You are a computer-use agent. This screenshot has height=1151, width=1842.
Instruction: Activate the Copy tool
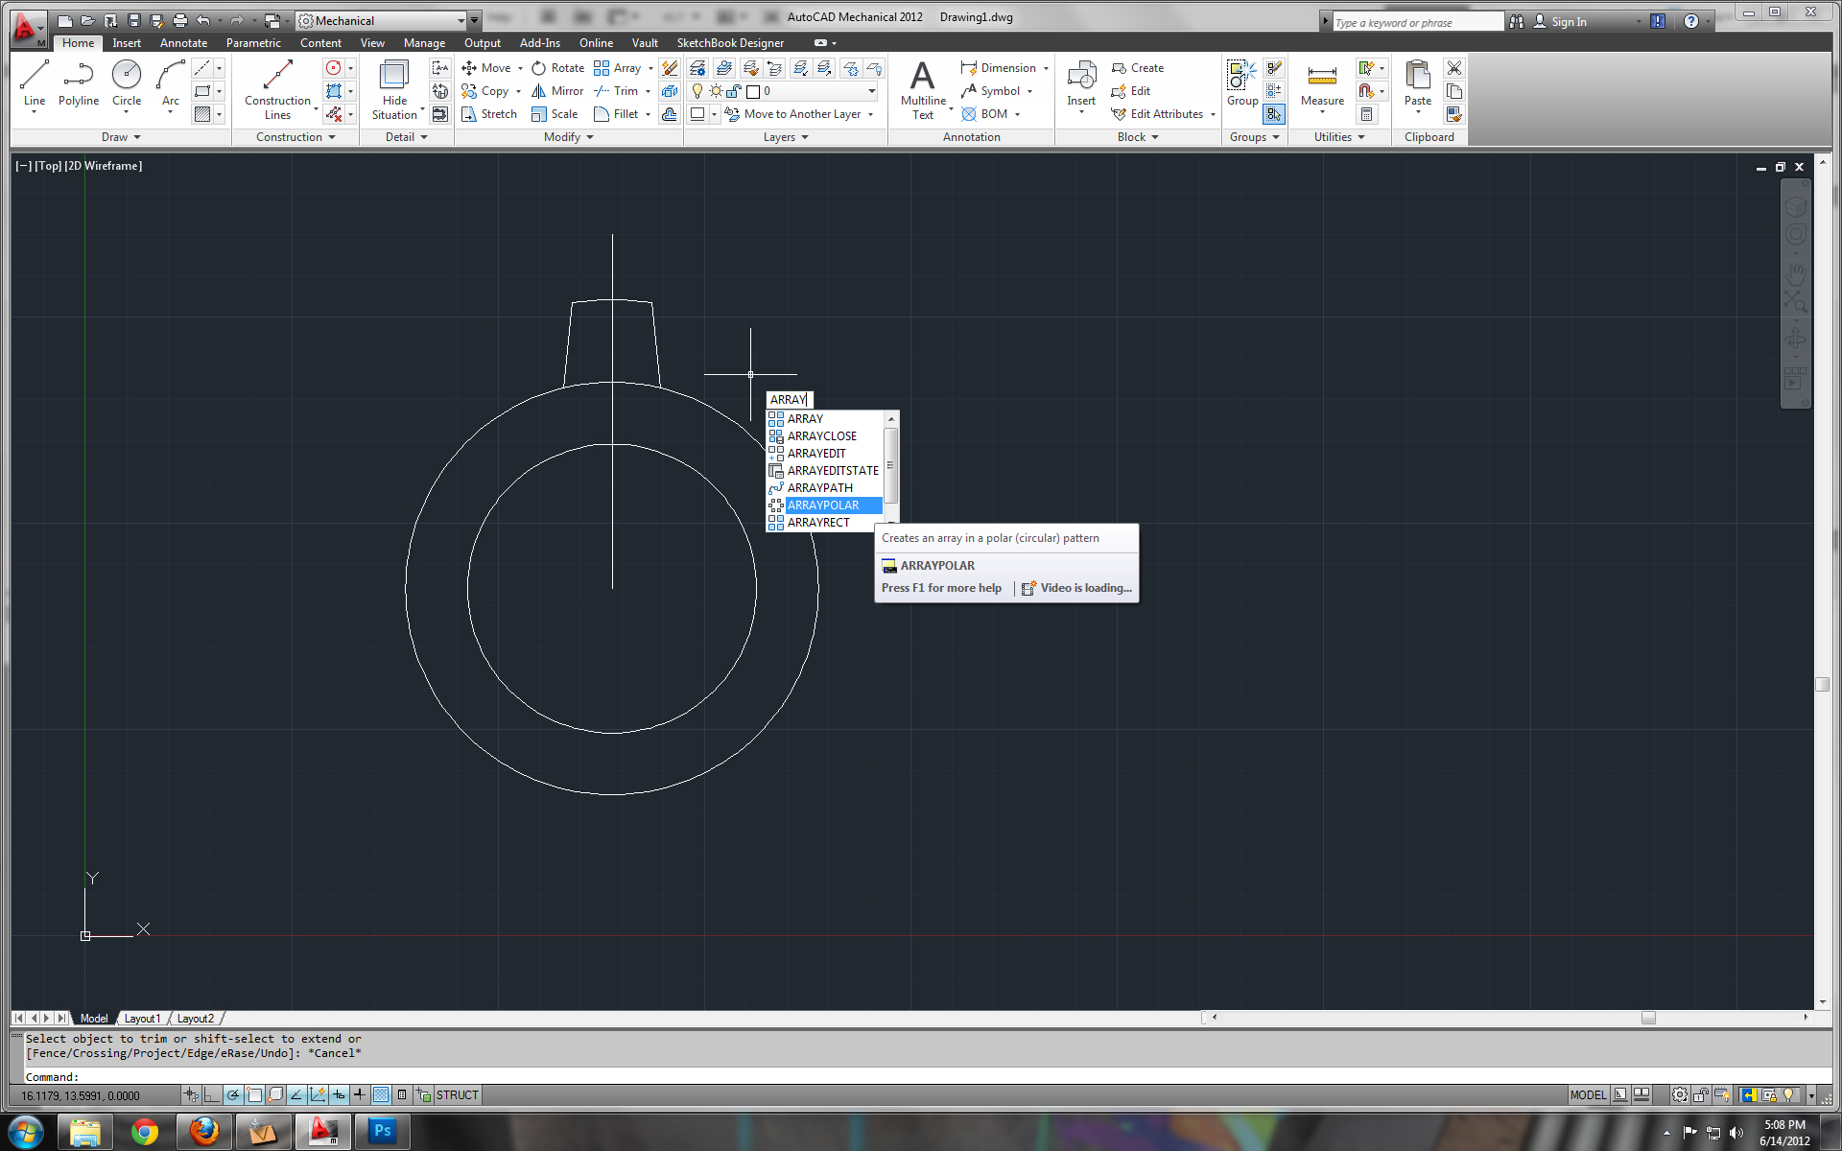point(485,91)
